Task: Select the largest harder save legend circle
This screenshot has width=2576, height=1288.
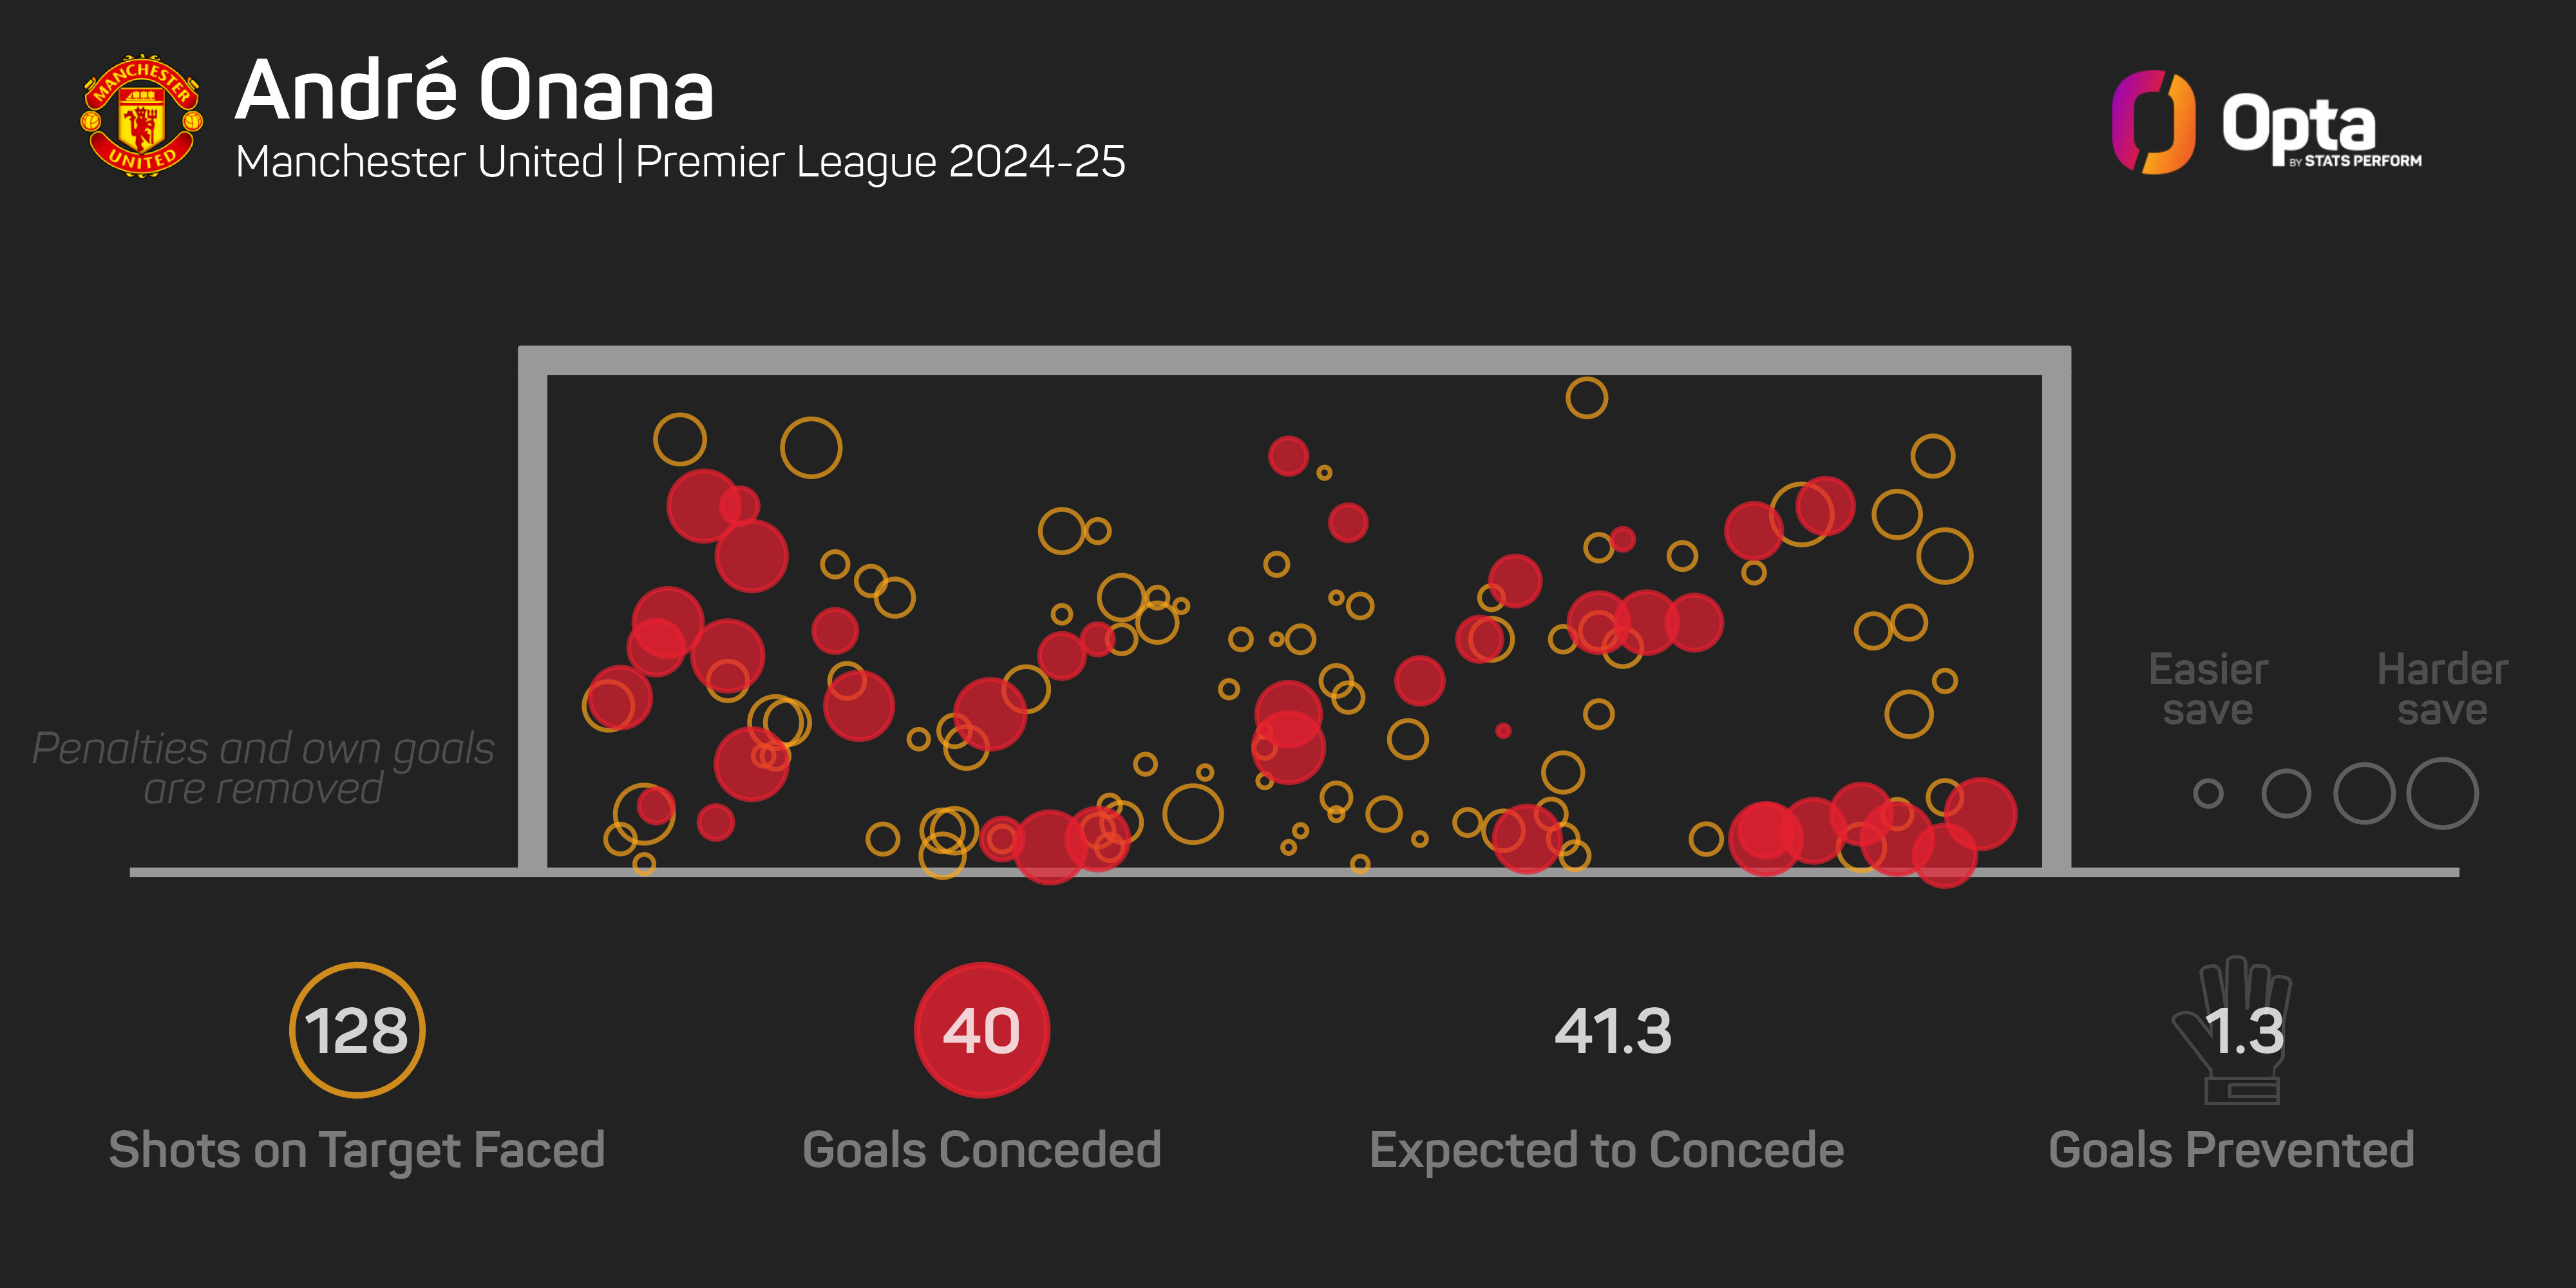Action: point(2442,794)
